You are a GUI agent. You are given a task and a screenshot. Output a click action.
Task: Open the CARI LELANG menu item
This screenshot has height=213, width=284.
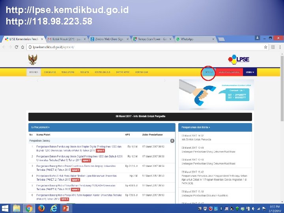[x=50, y=72]
